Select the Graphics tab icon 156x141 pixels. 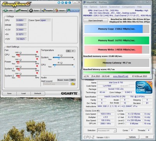[47, 11]
